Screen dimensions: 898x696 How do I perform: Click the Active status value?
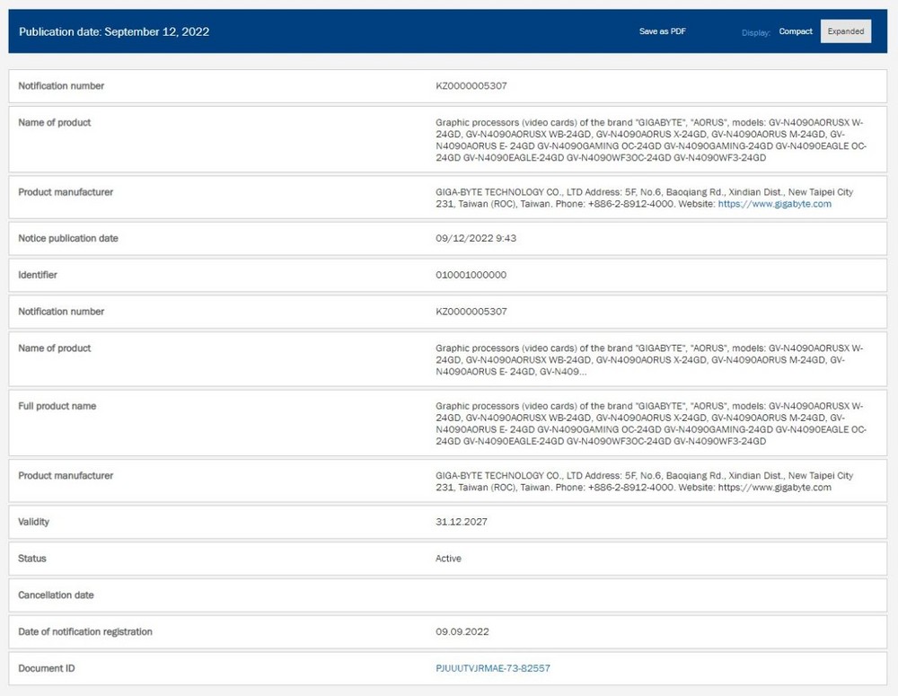[448, 559]
